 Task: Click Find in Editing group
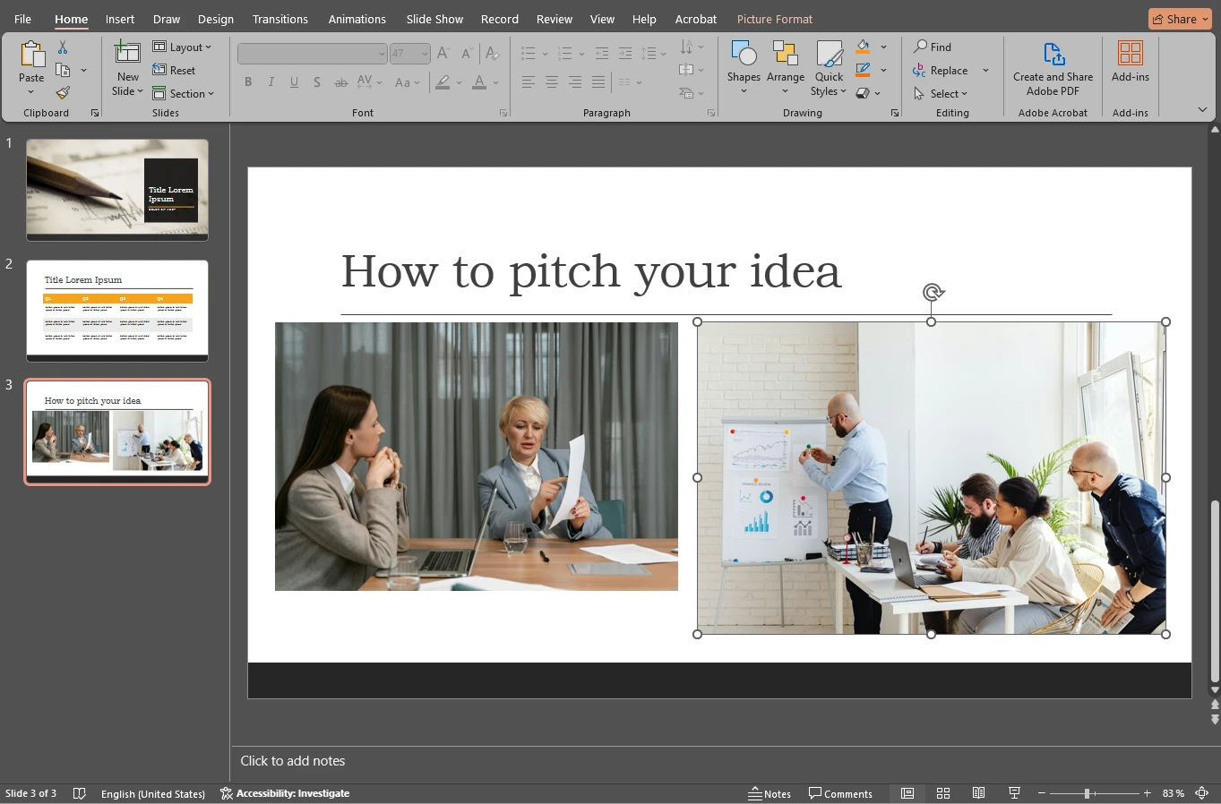[933, 47]
